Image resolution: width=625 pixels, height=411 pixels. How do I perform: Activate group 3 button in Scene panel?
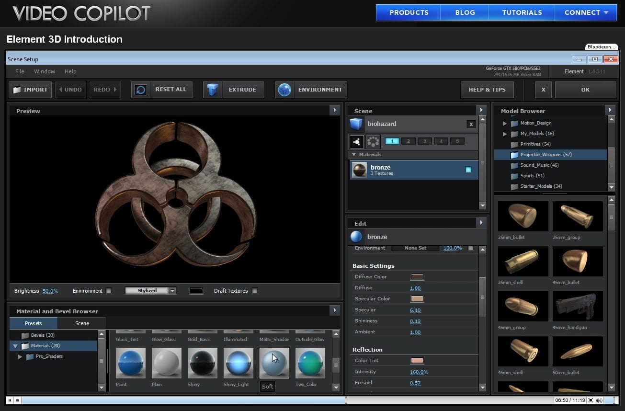pyautogui.click(x=424, y=141)
